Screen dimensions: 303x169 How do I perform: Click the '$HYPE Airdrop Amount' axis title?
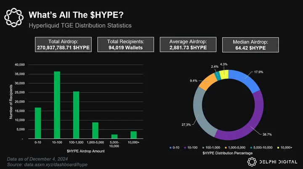[86, 151]
